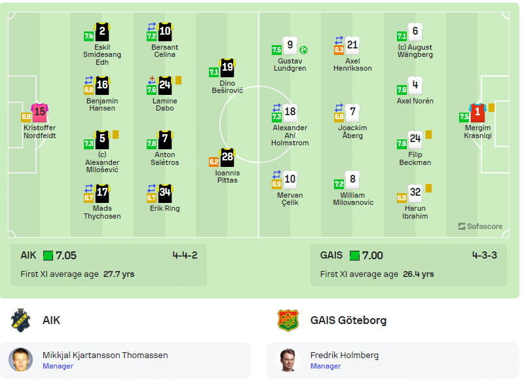The image size is (522, 381).
Task: Select the GAIS Göteborg team name heading
Action: [348, 320]
